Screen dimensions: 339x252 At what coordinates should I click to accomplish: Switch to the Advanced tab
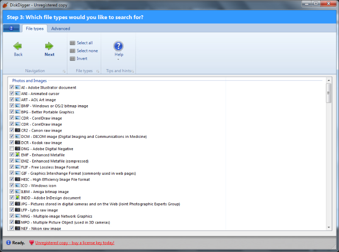click(x=61, y=28)
